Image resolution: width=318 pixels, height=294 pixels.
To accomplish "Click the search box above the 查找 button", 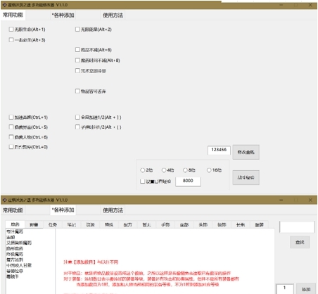I will pyautogui.click(x=297, y=227).
